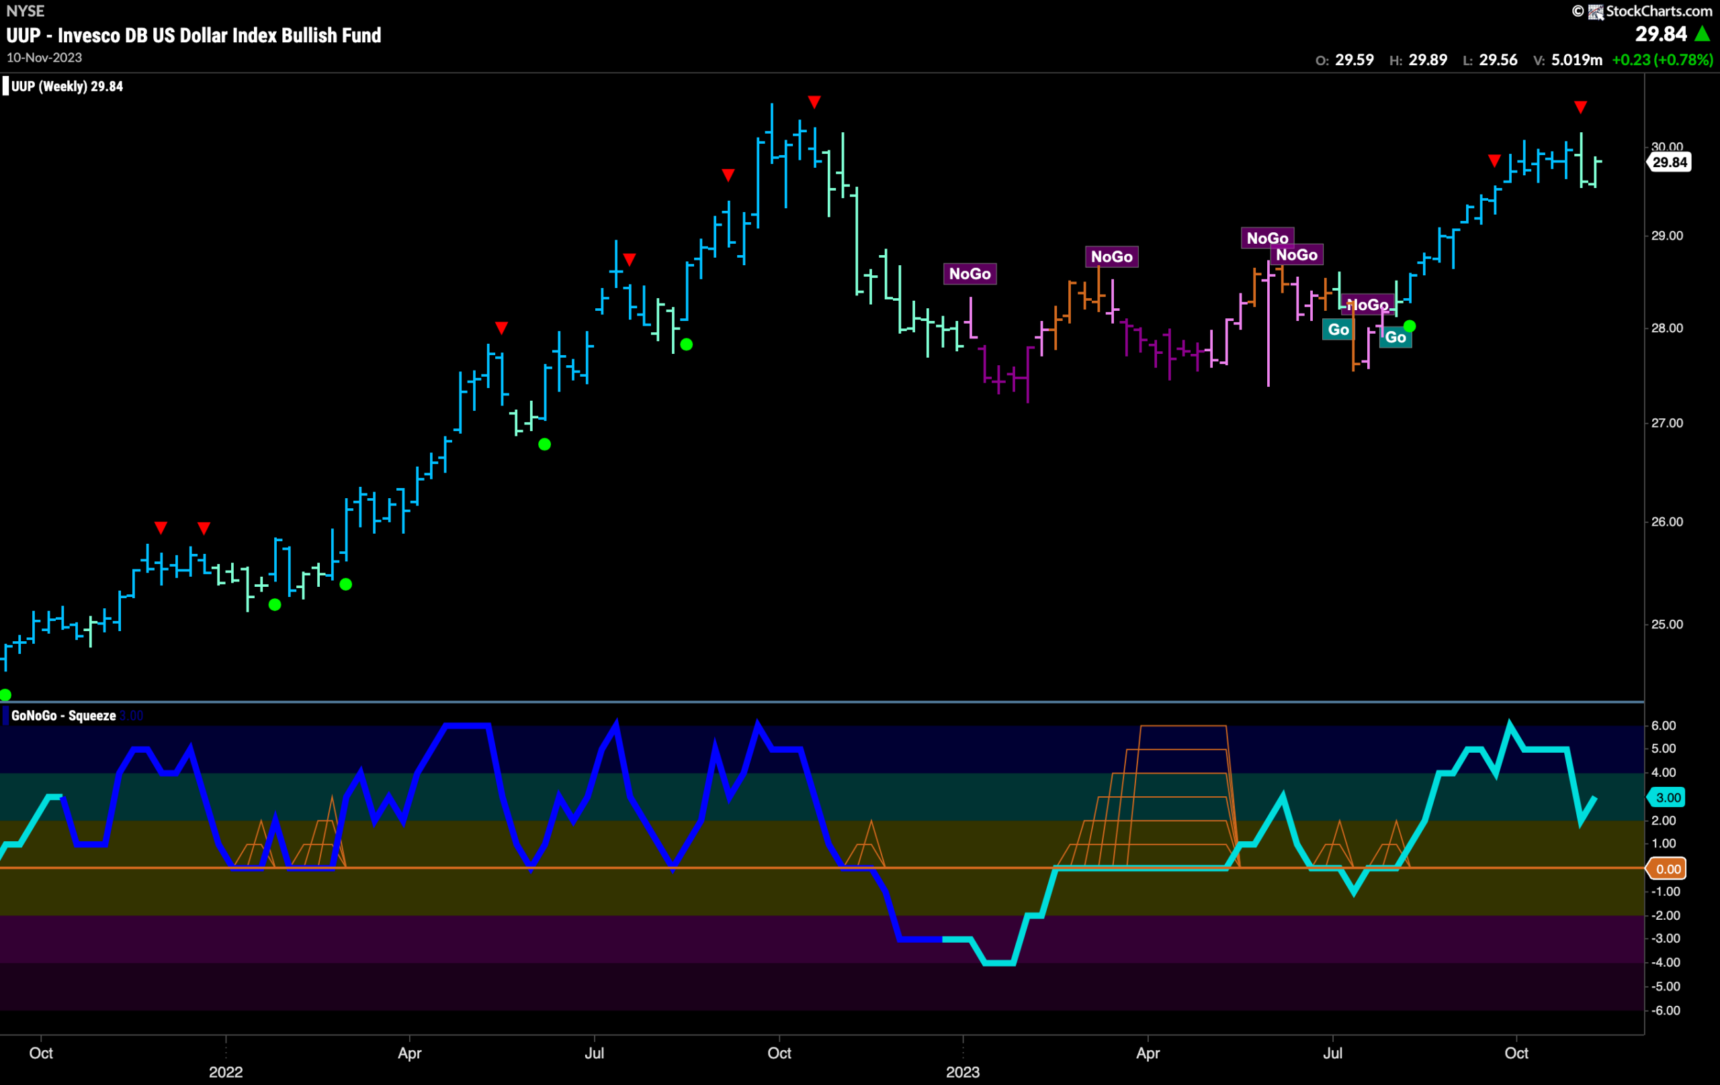Click the green up-arrow beside 29.84
The width and height of the screenshot is (1720, 1085).
pos(1703,34)
